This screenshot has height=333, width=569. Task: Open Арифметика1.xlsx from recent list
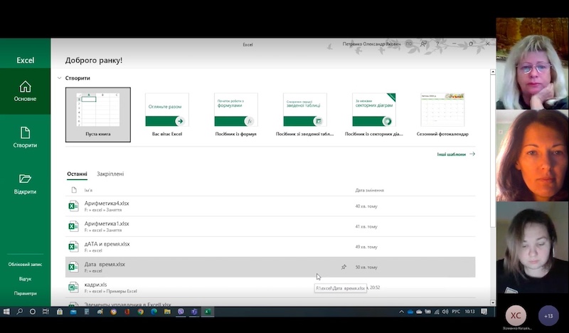(270, 226)
